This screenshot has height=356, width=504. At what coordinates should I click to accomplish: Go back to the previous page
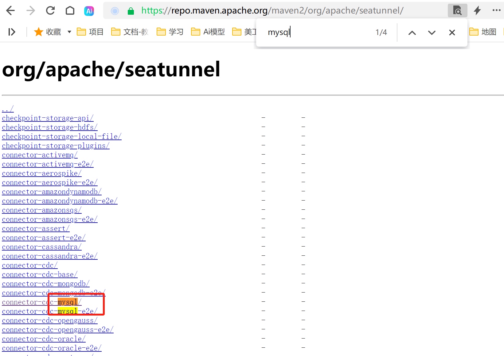(10, 10)
